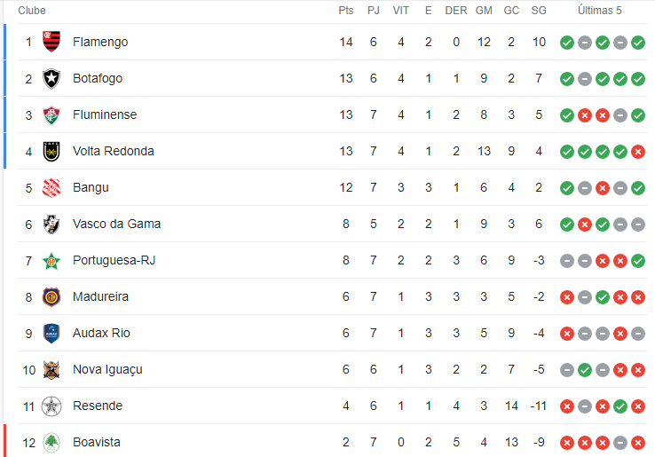This screenshot has width=655, height=457.
Task: Click the Fluminense club crest
Action: click(51, 114)
